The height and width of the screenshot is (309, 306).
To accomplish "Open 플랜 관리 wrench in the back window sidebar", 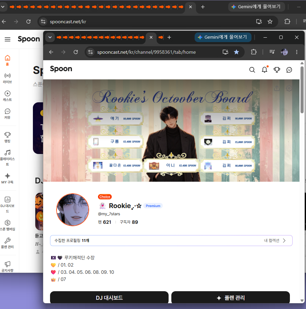I will [x=8, y=243].
